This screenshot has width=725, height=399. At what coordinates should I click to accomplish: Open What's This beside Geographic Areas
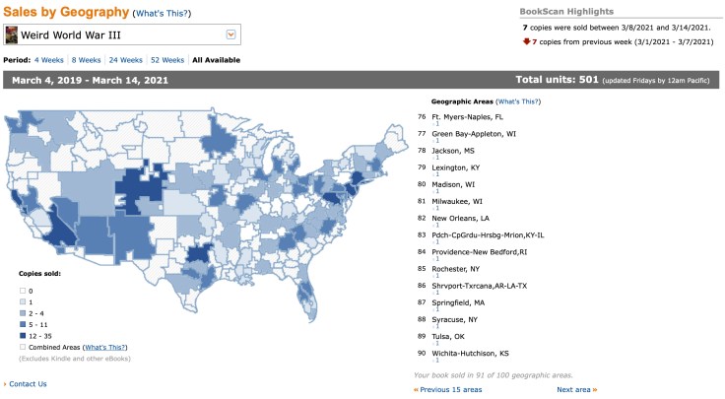(521, 101)
